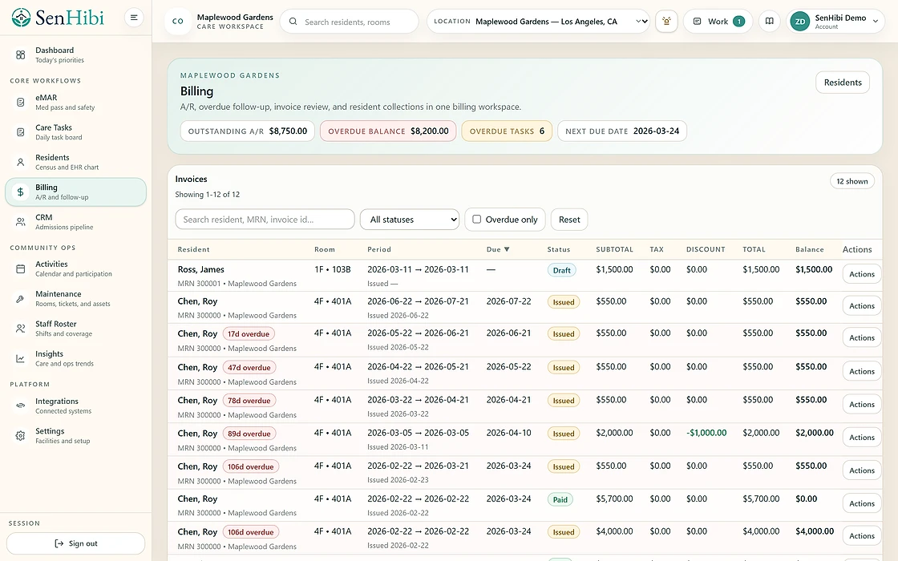
Task: Open CRM admissions pipeline
Action: point(75,222)
